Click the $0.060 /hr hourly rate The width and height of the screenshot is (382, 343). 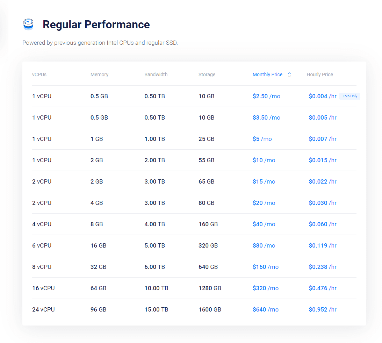pyautogui.click(x=322, y=224)
